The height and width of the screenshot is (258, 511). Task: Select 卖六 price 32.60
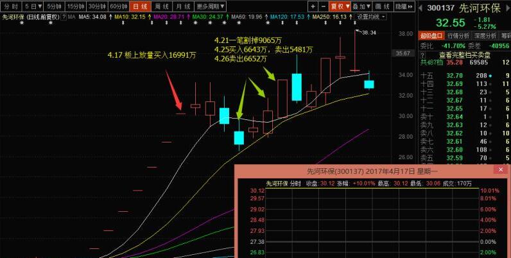coord(455,150)
